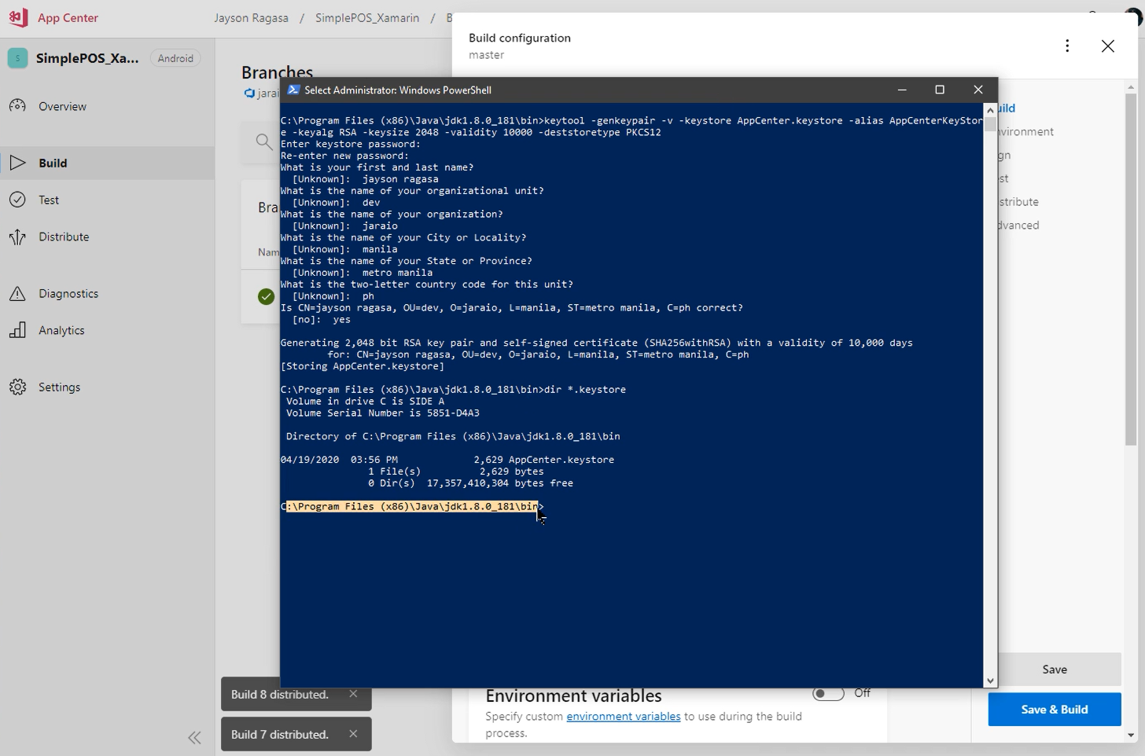The width and height of the screenshot is (1145, 756).
Task: Click SimplePOS_Xamarin breadcrumb link
Action: coord(367,17)
